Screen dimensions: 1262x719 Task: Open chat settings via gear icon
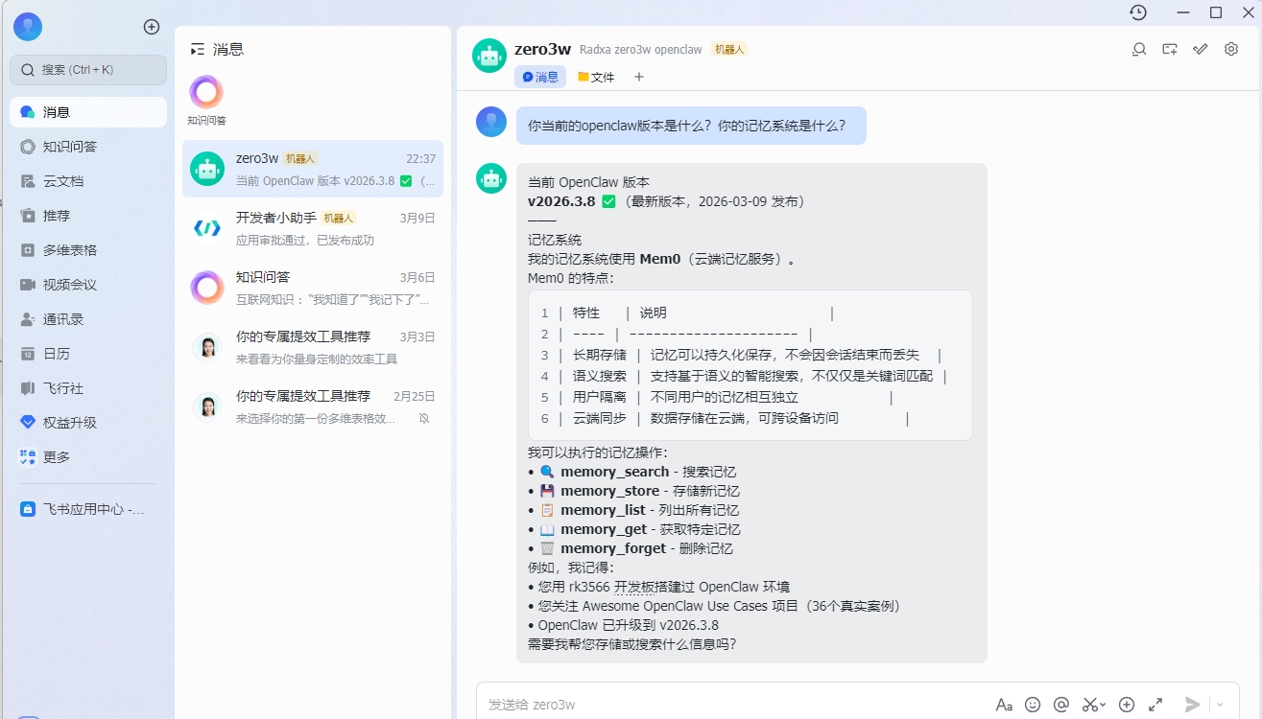[x=1231, y=48]
